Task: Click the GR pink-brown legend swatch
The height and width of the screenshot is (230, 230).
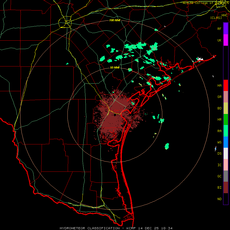Action: [226, 97]
